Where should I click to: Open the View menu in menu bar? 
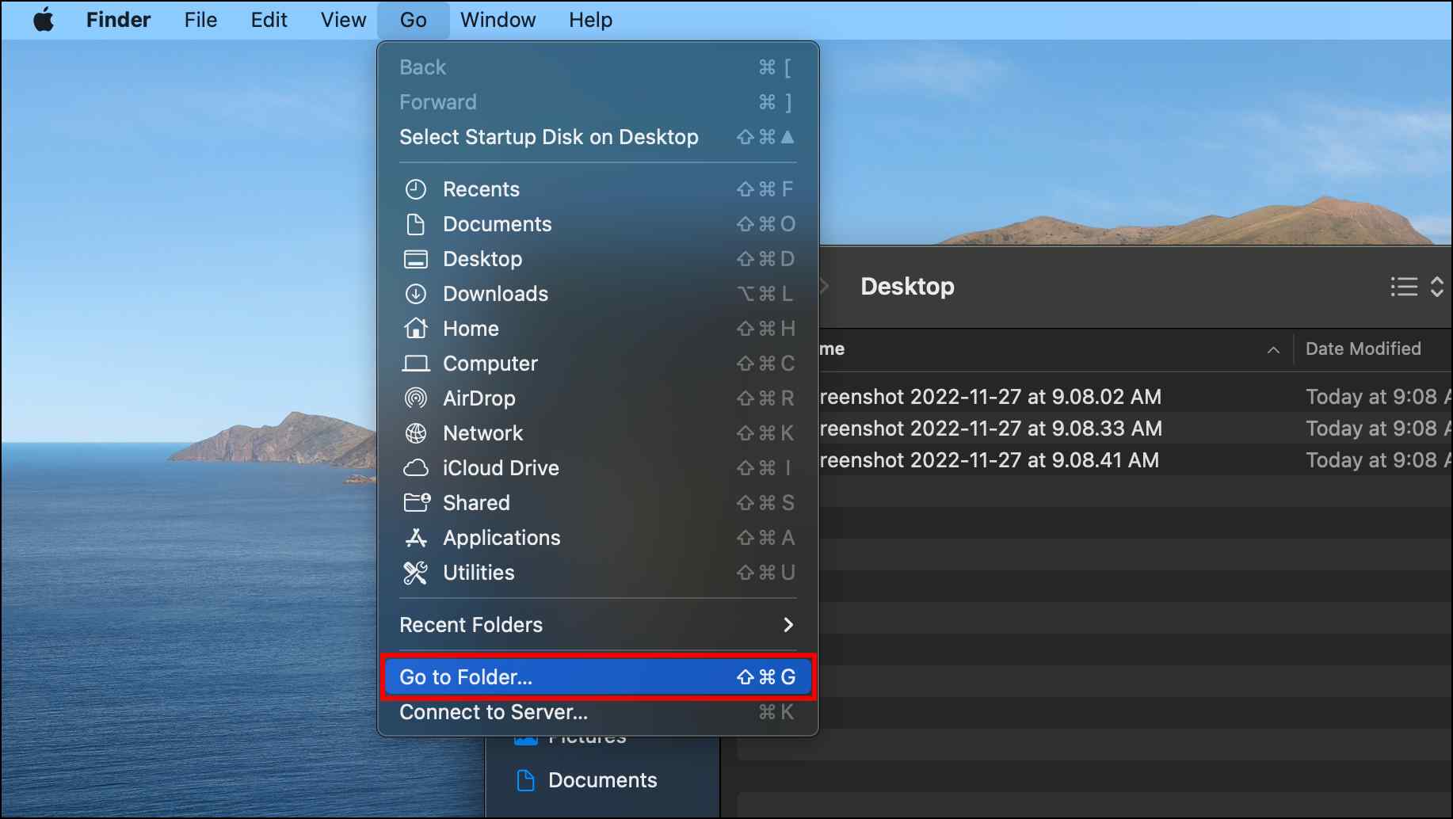(343, 20)
